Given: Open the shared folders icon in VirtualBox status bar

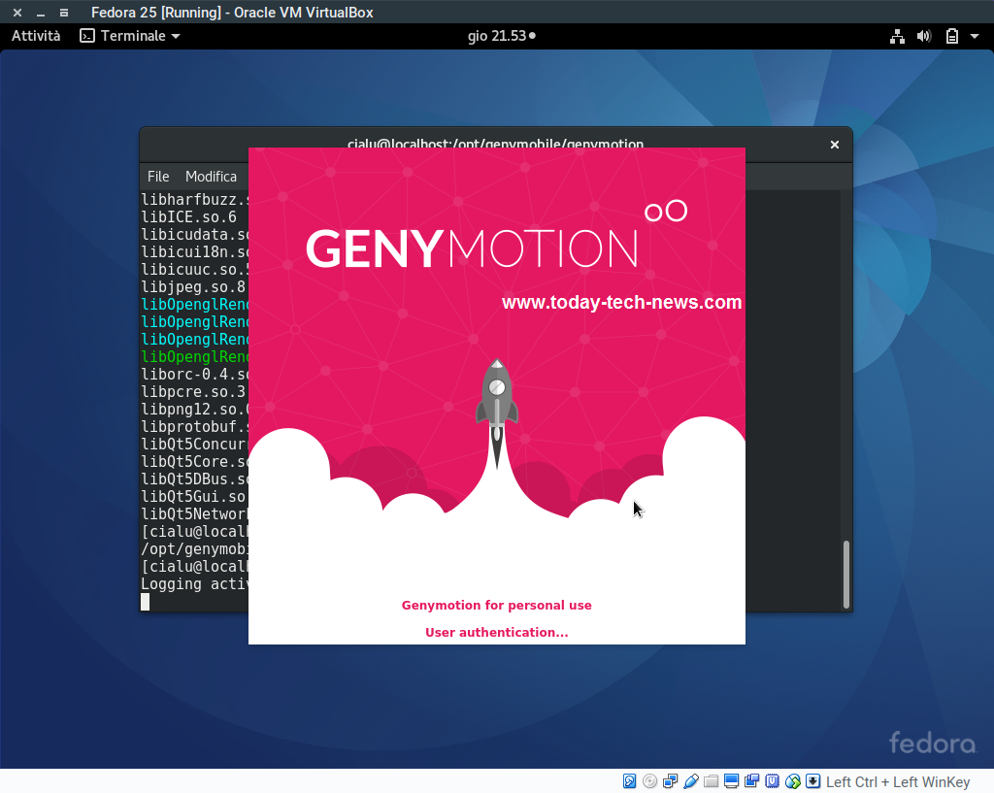Looking at the screenshot, I should pos(712,781).
